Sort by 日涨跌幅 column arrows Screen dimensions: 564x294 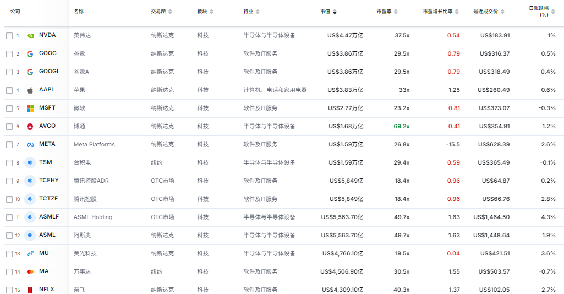pos(553,12)
